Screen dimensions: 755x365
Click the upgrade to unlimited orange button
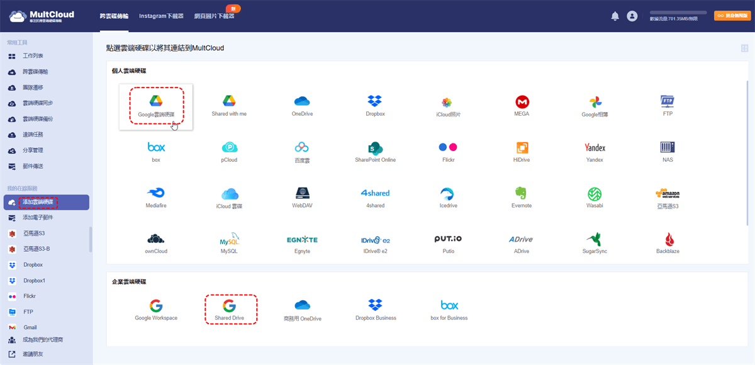tap(732, 16)
